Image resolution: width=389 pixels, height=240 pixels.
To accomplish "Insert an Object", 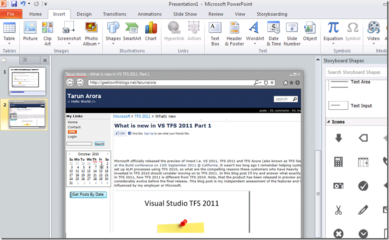I will tap(310, 31).
